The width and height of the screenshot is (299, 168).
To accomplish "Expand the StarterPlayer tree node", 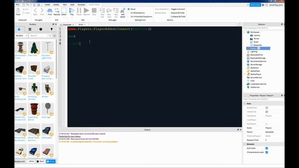I will tap(245, 74).
